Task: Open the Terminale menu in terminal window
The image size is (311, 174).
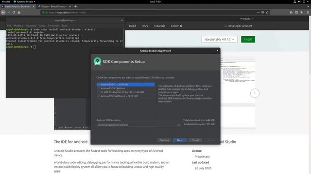Action: coord(53,26)
